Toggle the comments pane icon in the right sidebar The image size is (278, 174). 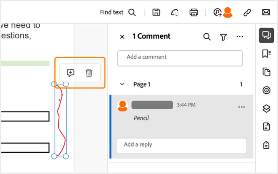point(266,35)
